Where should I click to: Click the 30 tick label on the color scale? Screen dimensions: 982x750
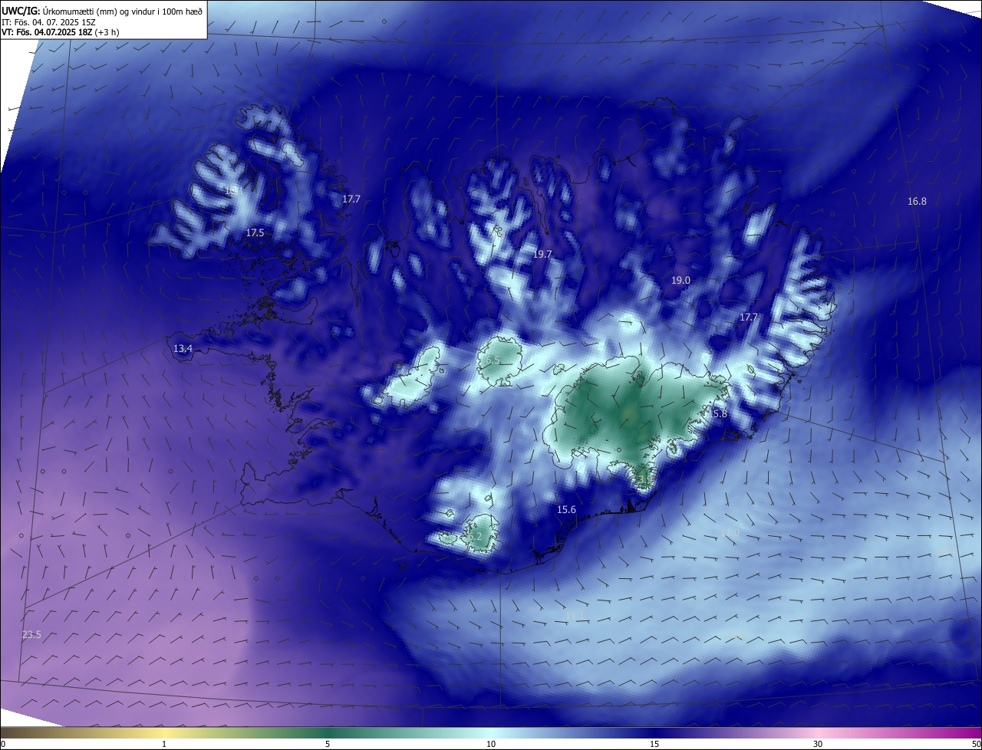818,744
